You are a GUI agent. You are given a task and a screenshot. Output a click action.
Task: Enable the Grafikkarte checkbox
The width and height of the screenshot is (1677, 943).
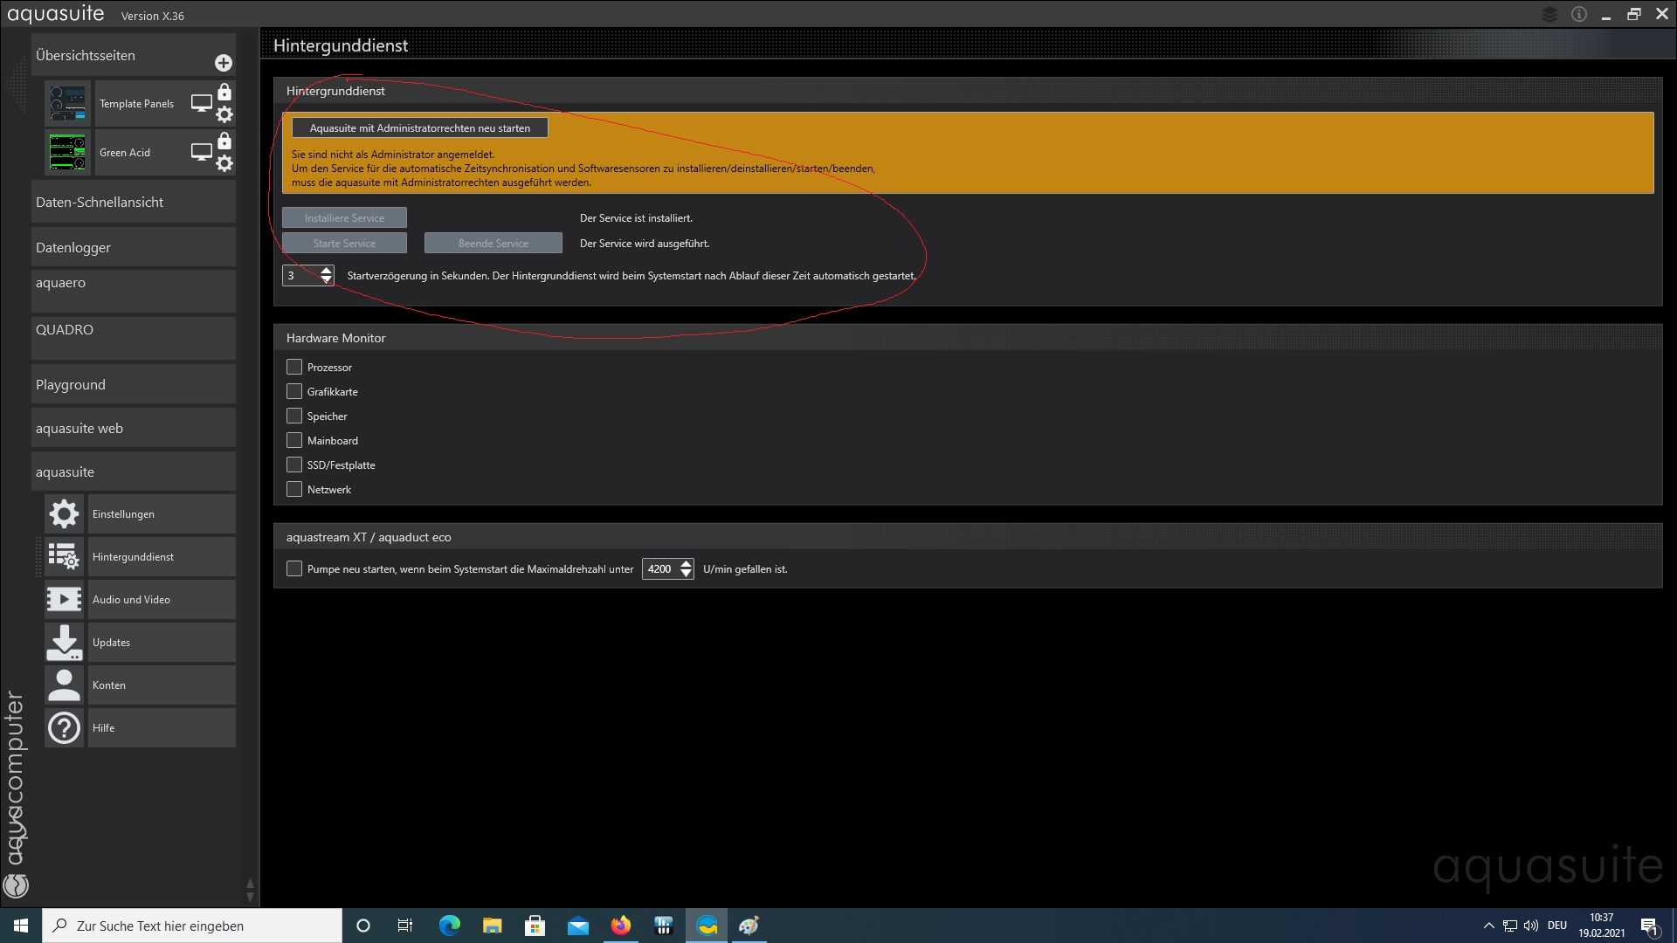tap(294, 391)
